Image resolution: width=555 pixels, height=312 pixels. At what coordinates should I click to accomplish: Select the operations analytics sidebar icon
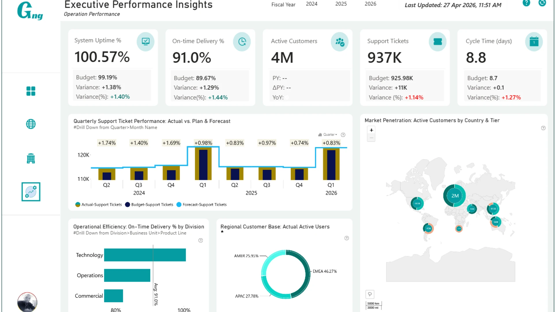pos(31,192)
